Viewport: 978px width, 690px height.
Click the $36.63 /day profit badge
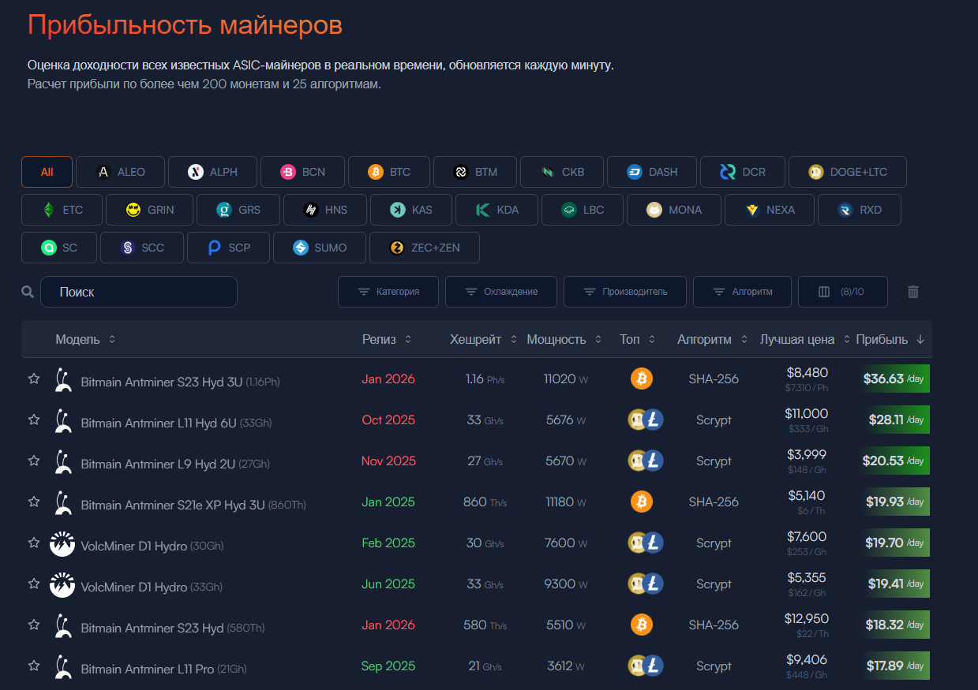pyautogui.click(x=894, y=379)
